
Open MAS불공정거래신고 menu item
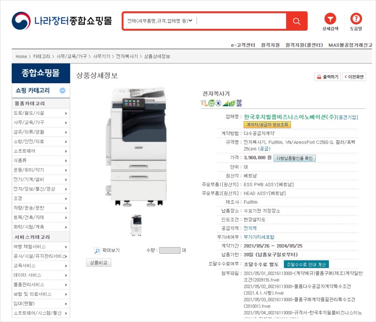point(350,45)
